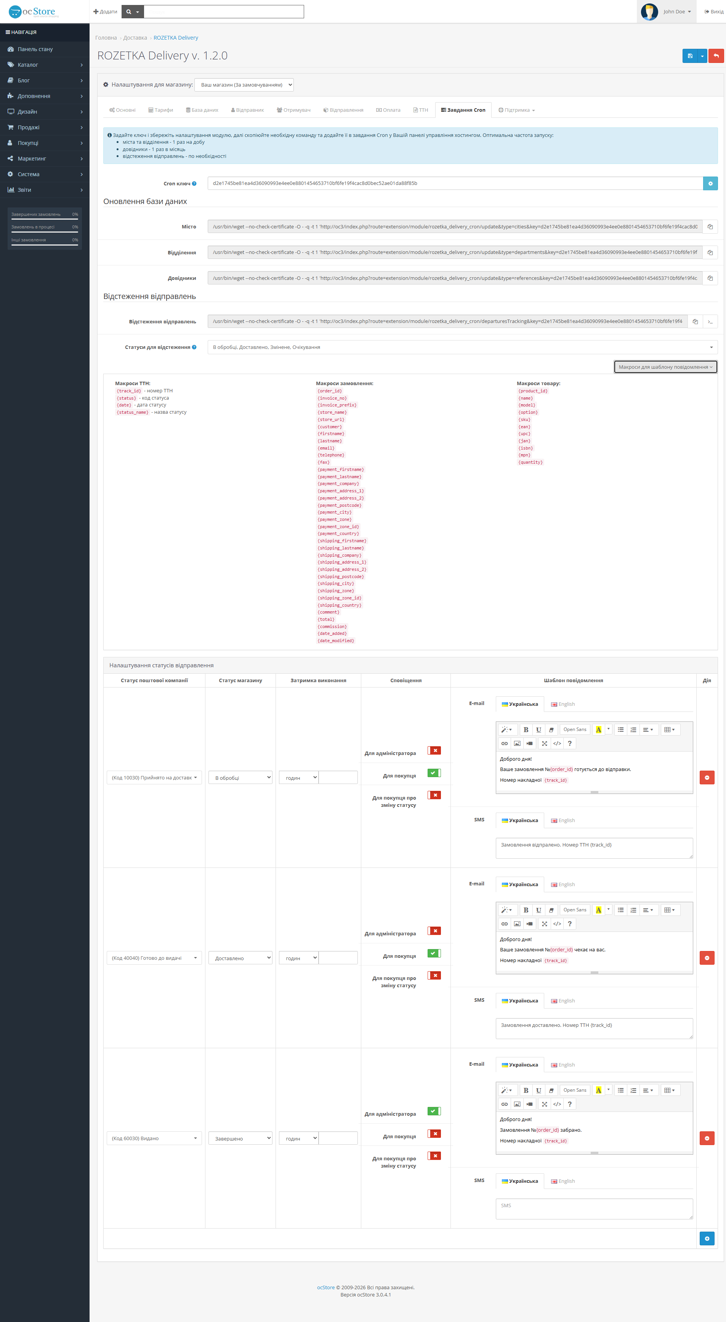The width and height of the screenshot is (726, 1322).
Task: Toggle Для адміністратора in Код 60030 row
Action: click(434, 1111)
